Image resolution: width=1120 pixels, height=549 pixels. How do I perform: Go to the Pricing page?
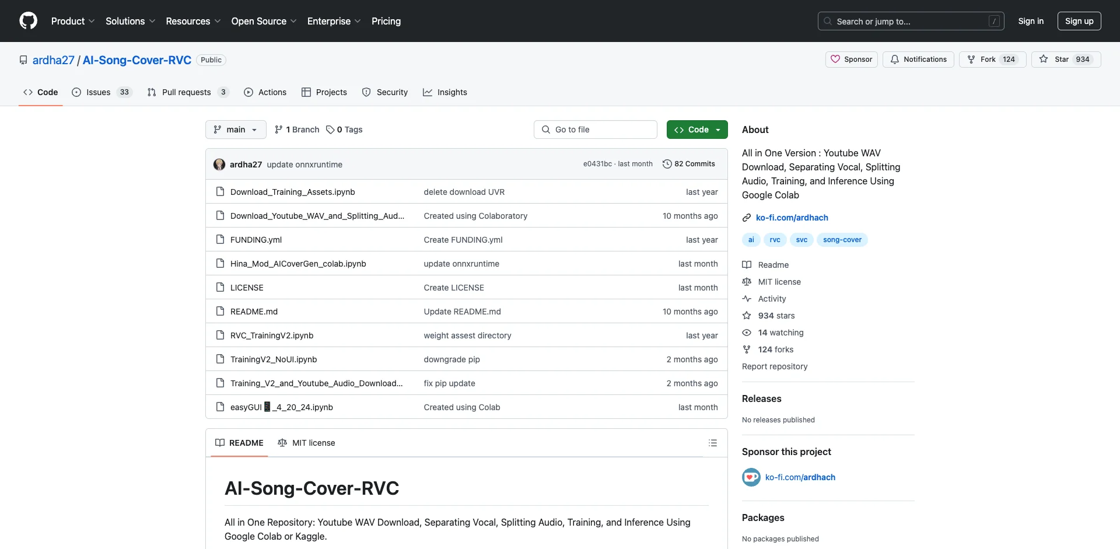pyautogui.click(x=386, y=21)
